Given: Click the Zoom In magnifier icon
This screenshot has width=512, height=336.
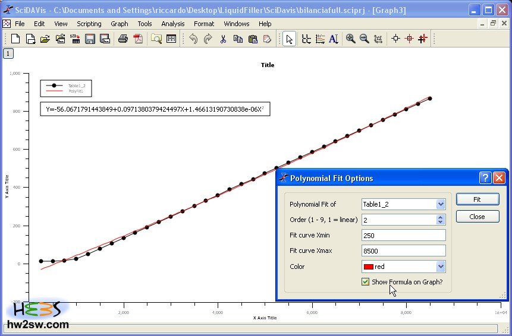Looking at the screenshot, I should (351, 39).
